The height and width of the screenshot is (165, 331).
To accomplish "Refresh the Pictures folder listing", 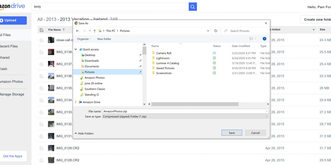I will (216, 31).
